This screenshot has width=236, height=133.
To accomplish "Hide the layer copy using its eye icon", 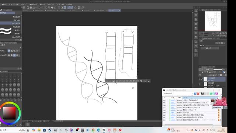I will pyautogui.click(x=200, y=84).
